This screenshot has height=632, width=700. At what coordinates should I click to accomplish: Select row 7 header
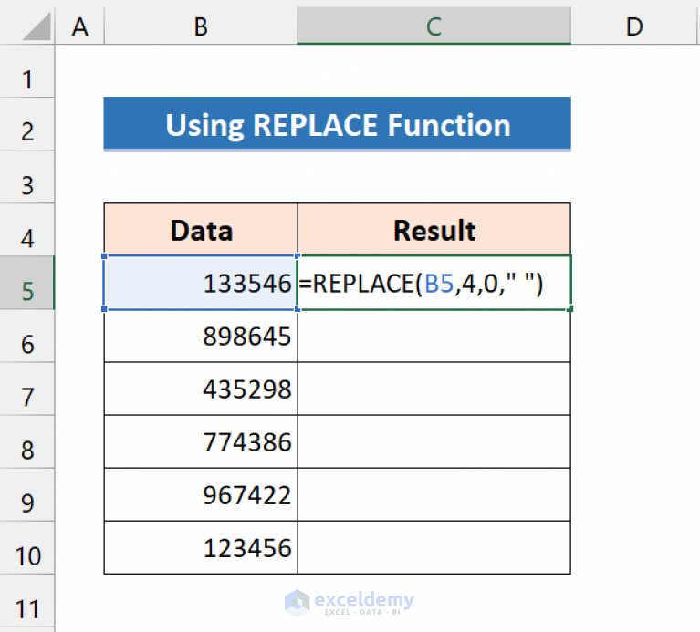point(27,389)
